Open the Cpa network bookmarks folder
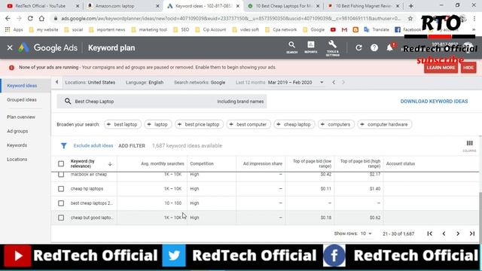The width and height of the screenshot is (482, 271). pyautogui.click(x=281, y=30)
